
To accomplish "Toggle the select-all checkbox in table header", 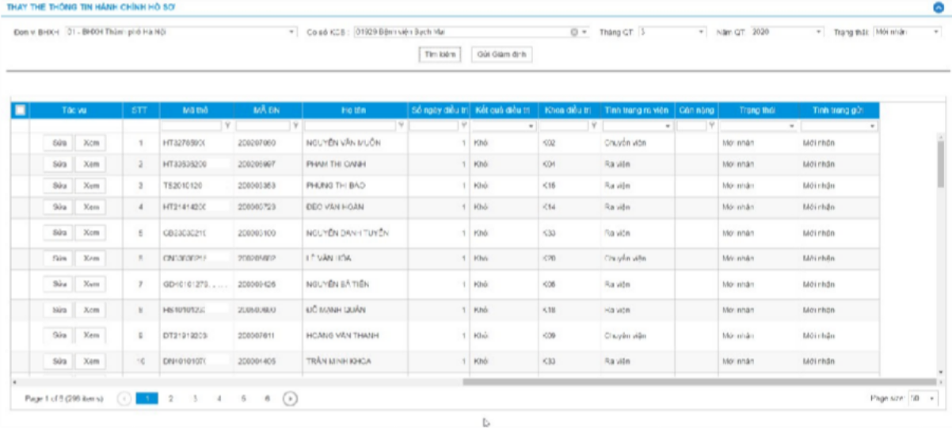I will 21,110.
